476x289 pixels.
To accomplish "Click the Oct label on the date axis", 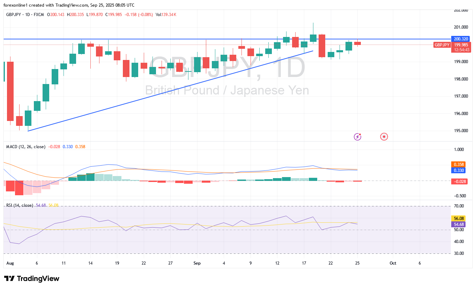I will point(393,263).
